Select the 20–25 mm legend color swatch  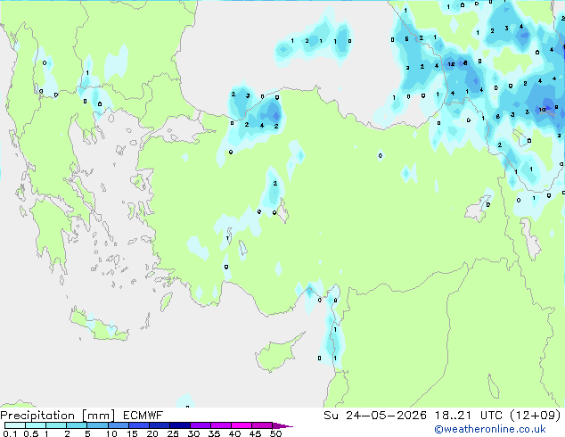click(x=160, y=425)
